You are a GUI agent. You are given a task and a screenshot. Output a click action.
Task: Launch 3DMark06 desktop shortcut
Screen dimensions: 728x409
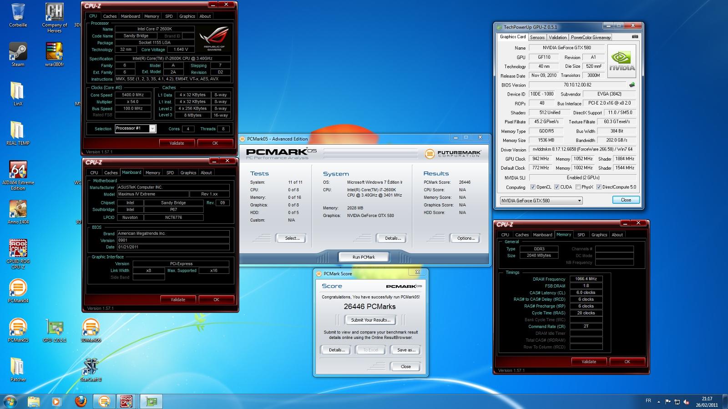[91, 330]
